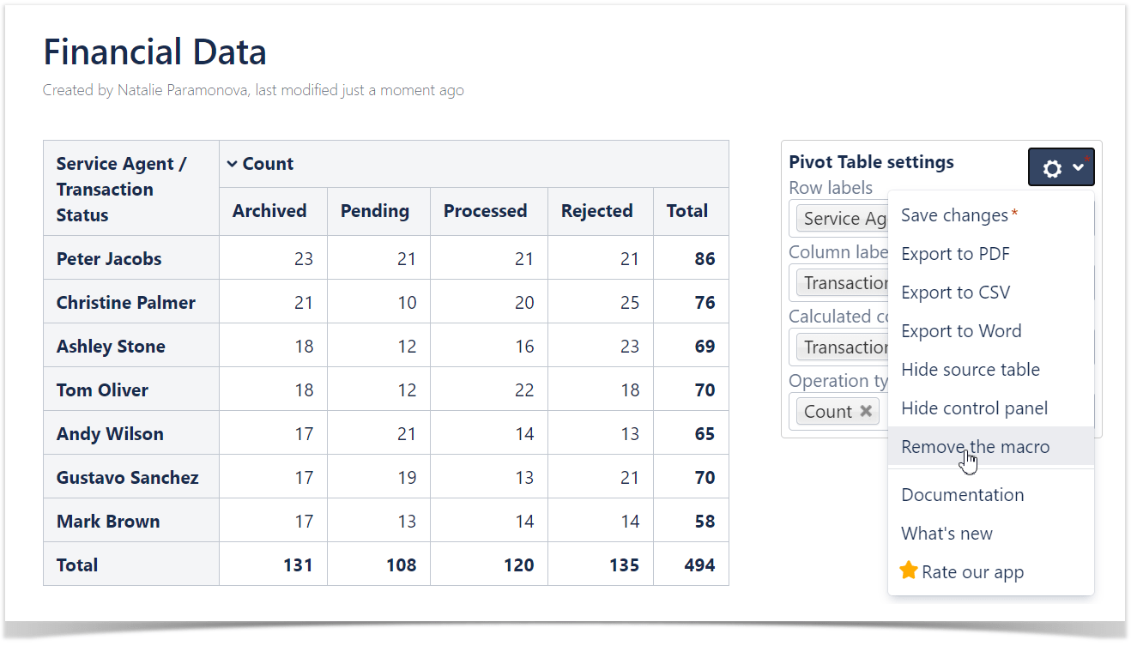Remove the Count operation type tag
Screen dimensions: 1137x646
coord(866,411)
